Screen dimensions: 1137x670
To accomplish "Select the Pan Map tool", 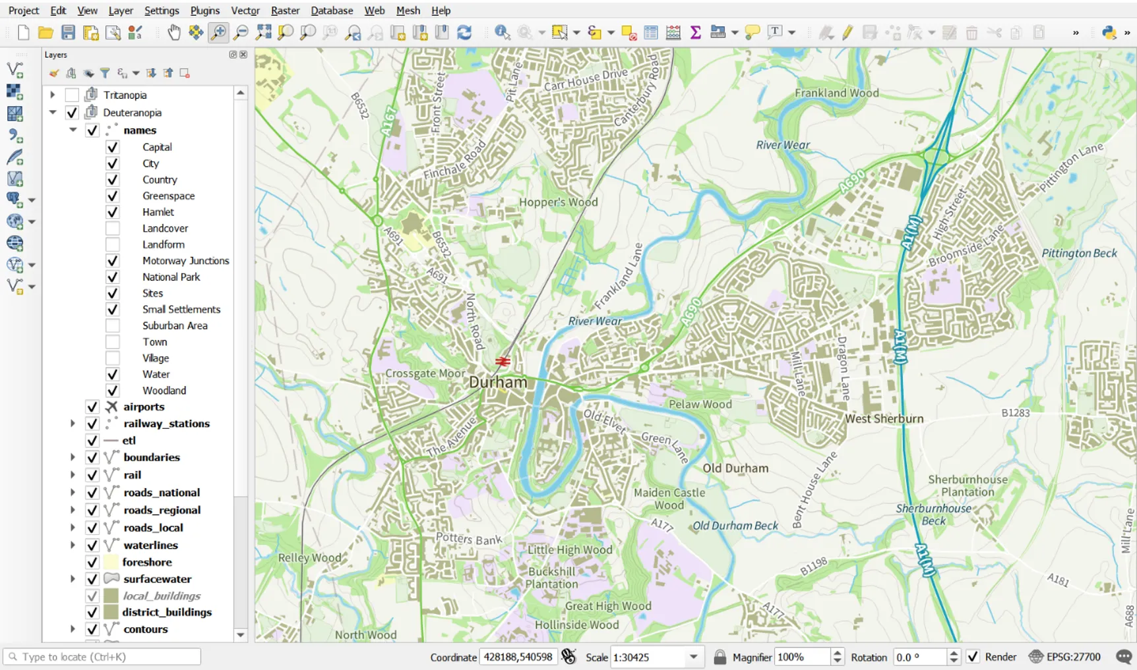I will 173,32.
